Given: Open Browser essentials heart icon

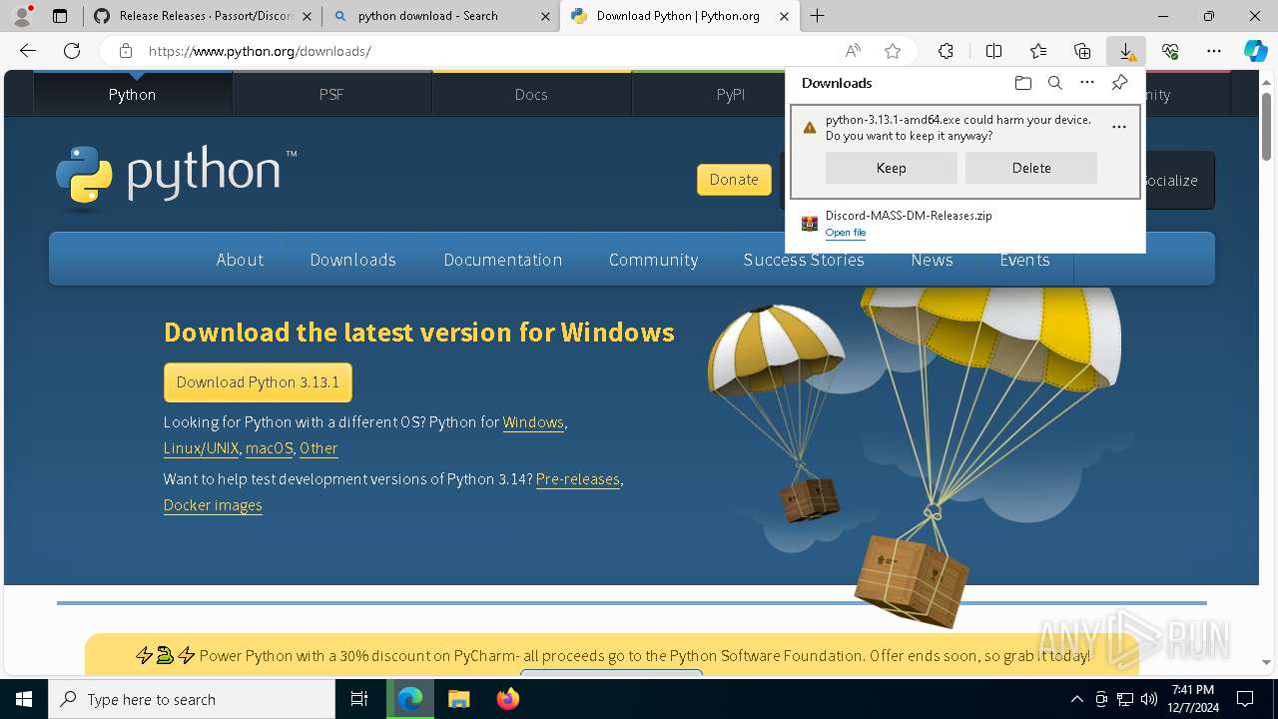Looking at the screenshot, I should pyautogui.click(x=1170, y=51).
